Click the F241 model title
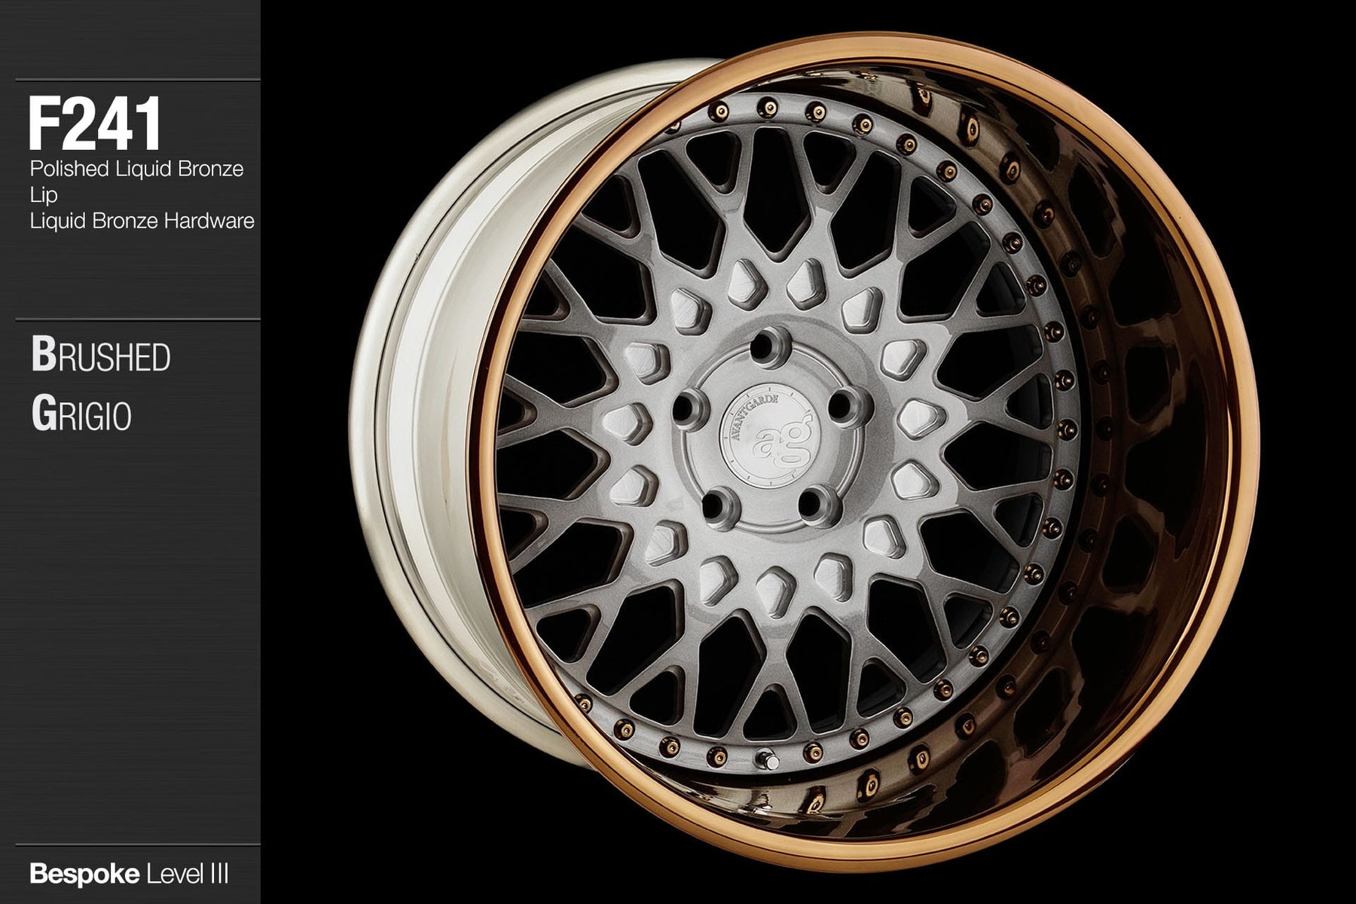 pos(95,125)
